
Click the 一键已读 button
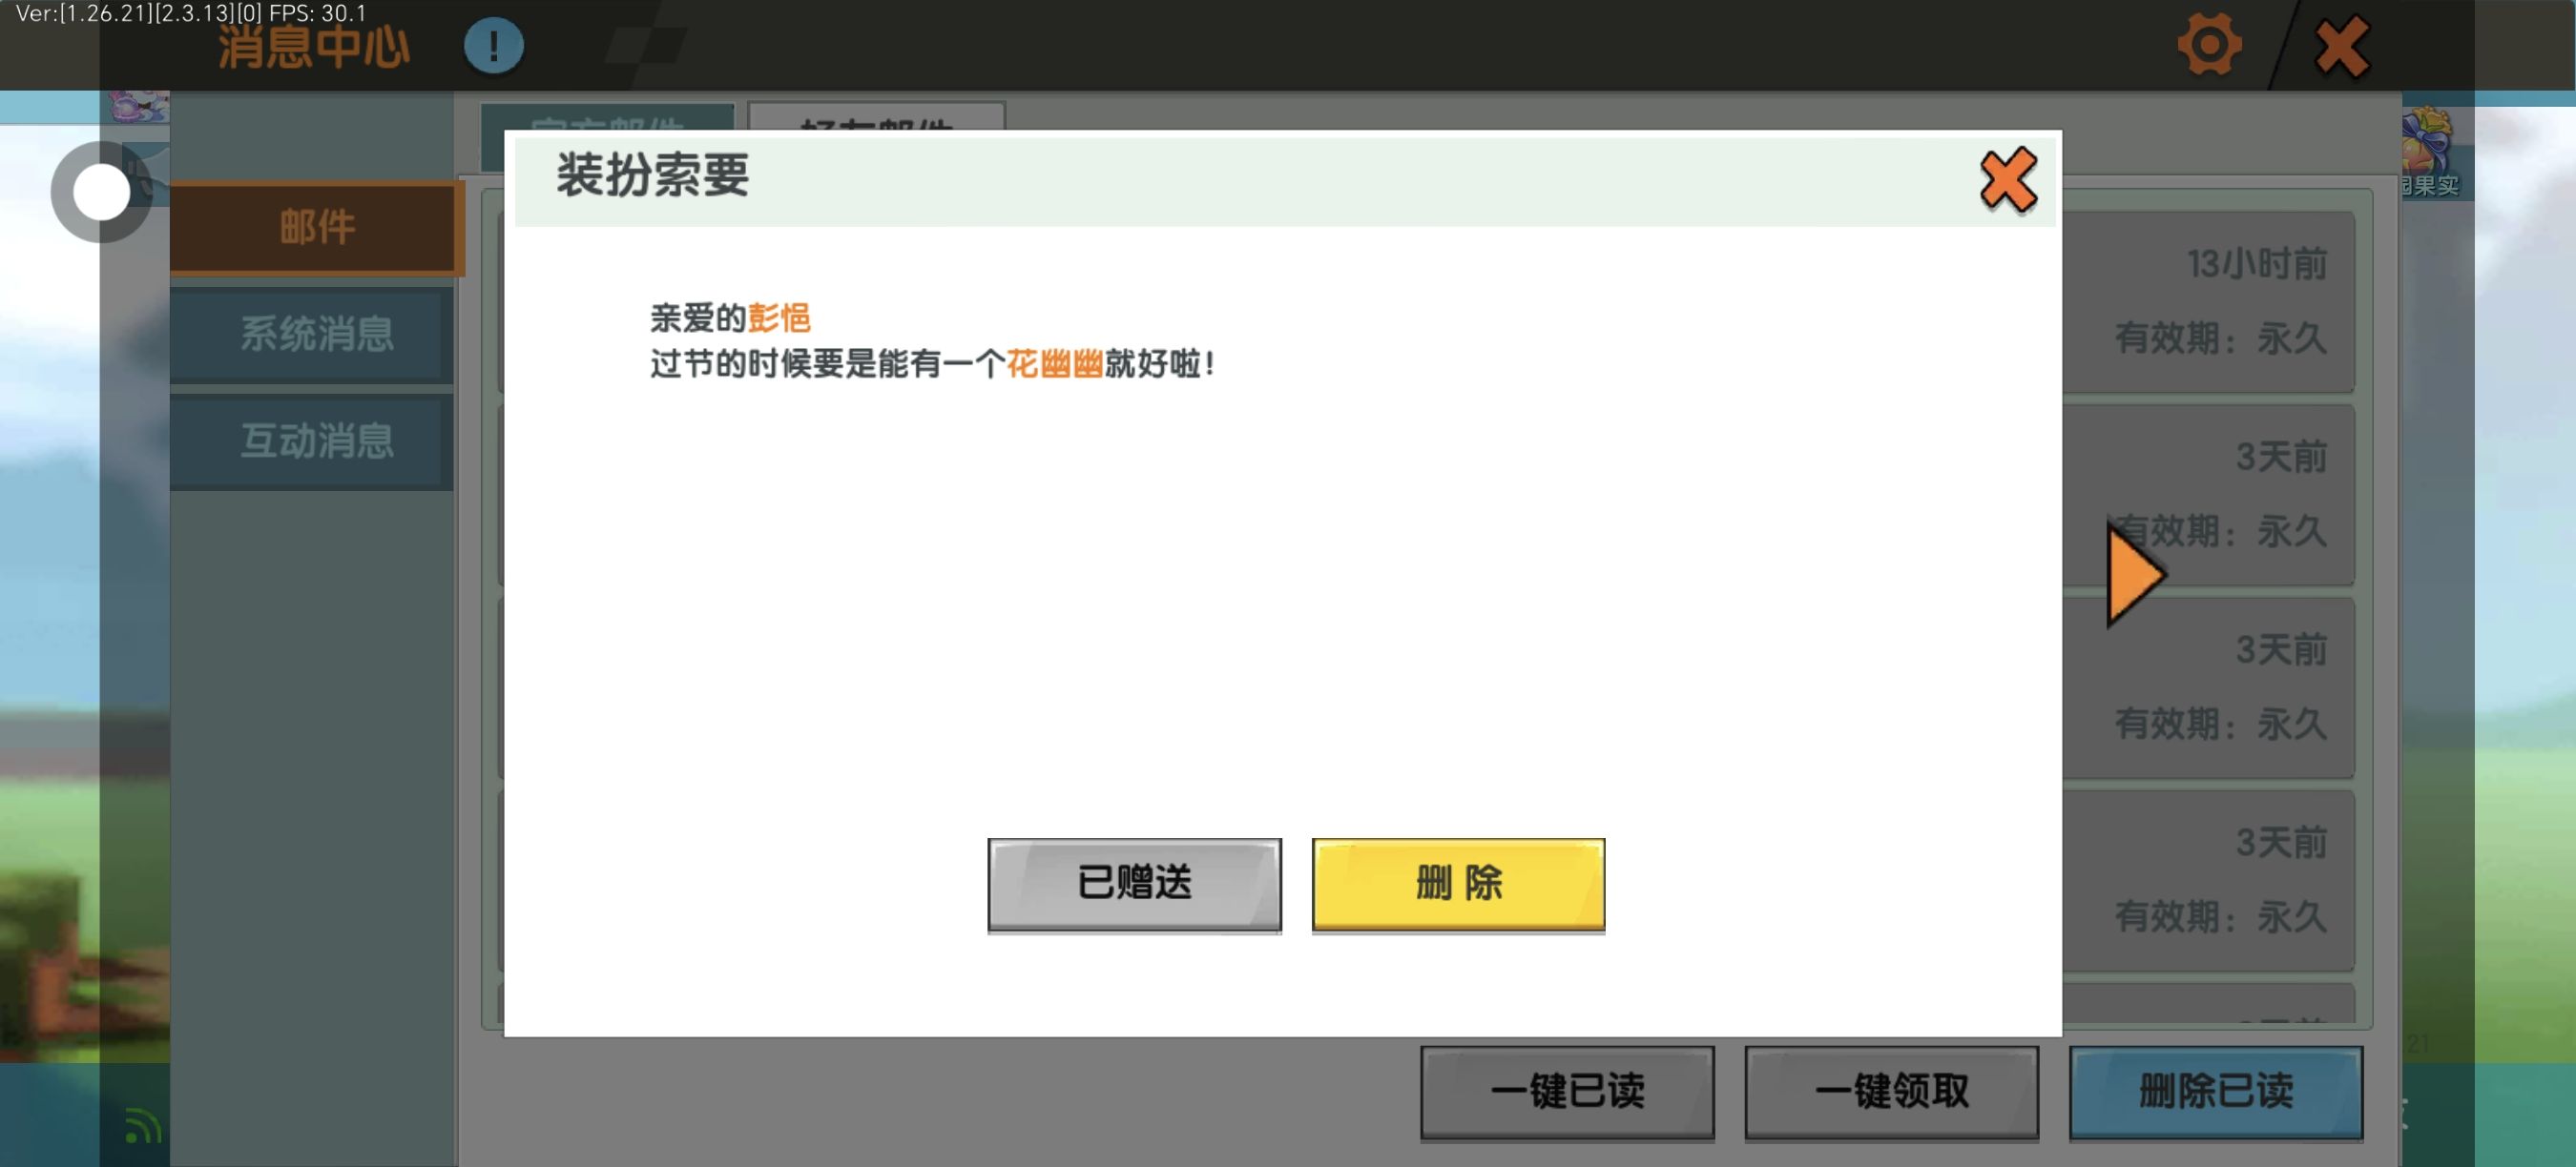click(x=1566, y=1091)
